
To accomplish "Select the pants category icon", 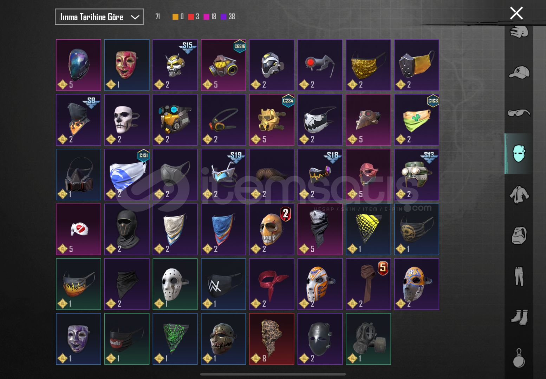I will click(x=519, y=276).
